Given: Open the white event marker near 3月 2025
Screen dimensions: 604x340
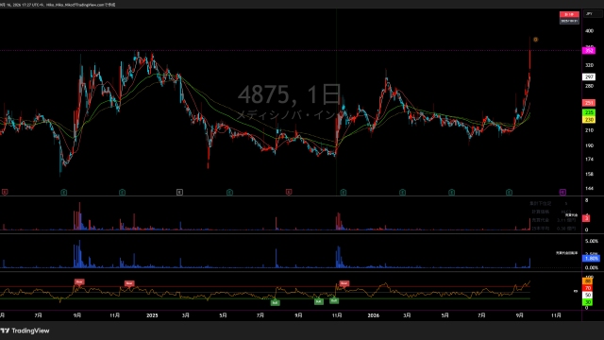Looking at the screenshot, I should click(179, 192).
